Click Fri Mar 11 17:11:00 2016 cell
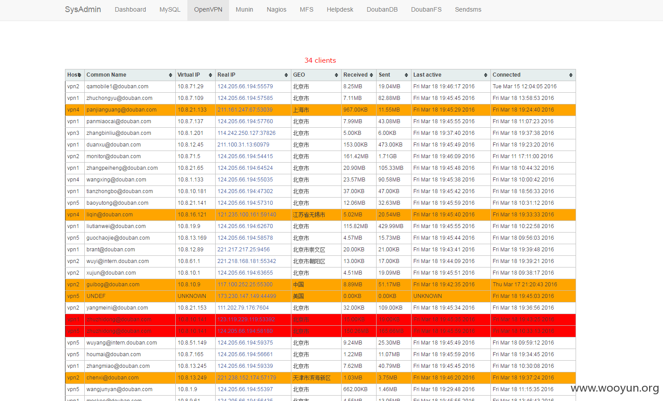The width and height of the screenshot is (663, 401). click(533, 156)
